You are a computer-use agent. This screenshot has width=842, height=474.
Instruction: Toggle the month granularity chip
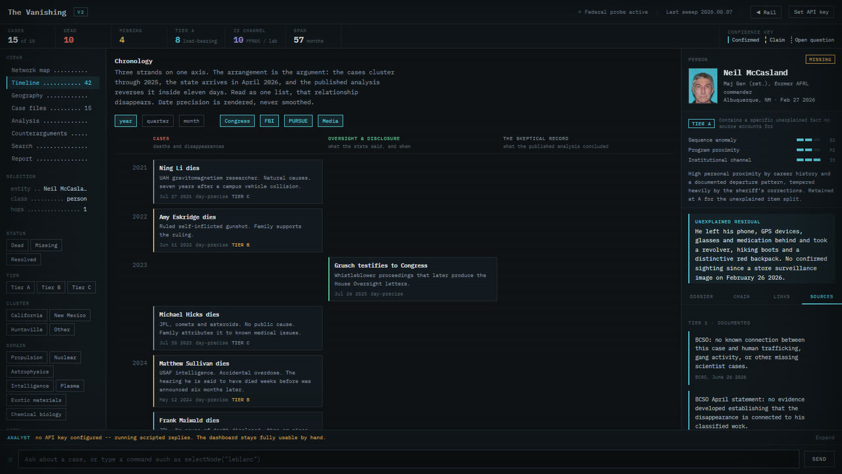pos(191,121)
